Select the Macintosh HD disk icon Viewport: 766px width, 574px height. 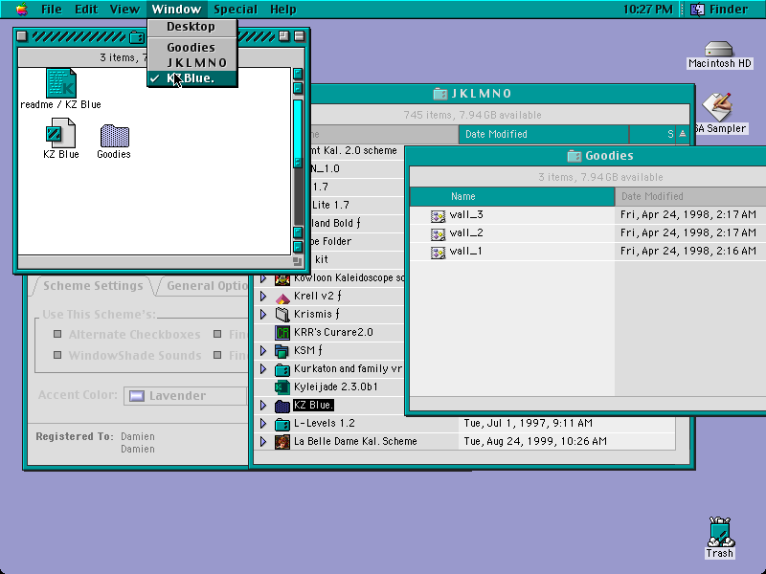point(719,50)
